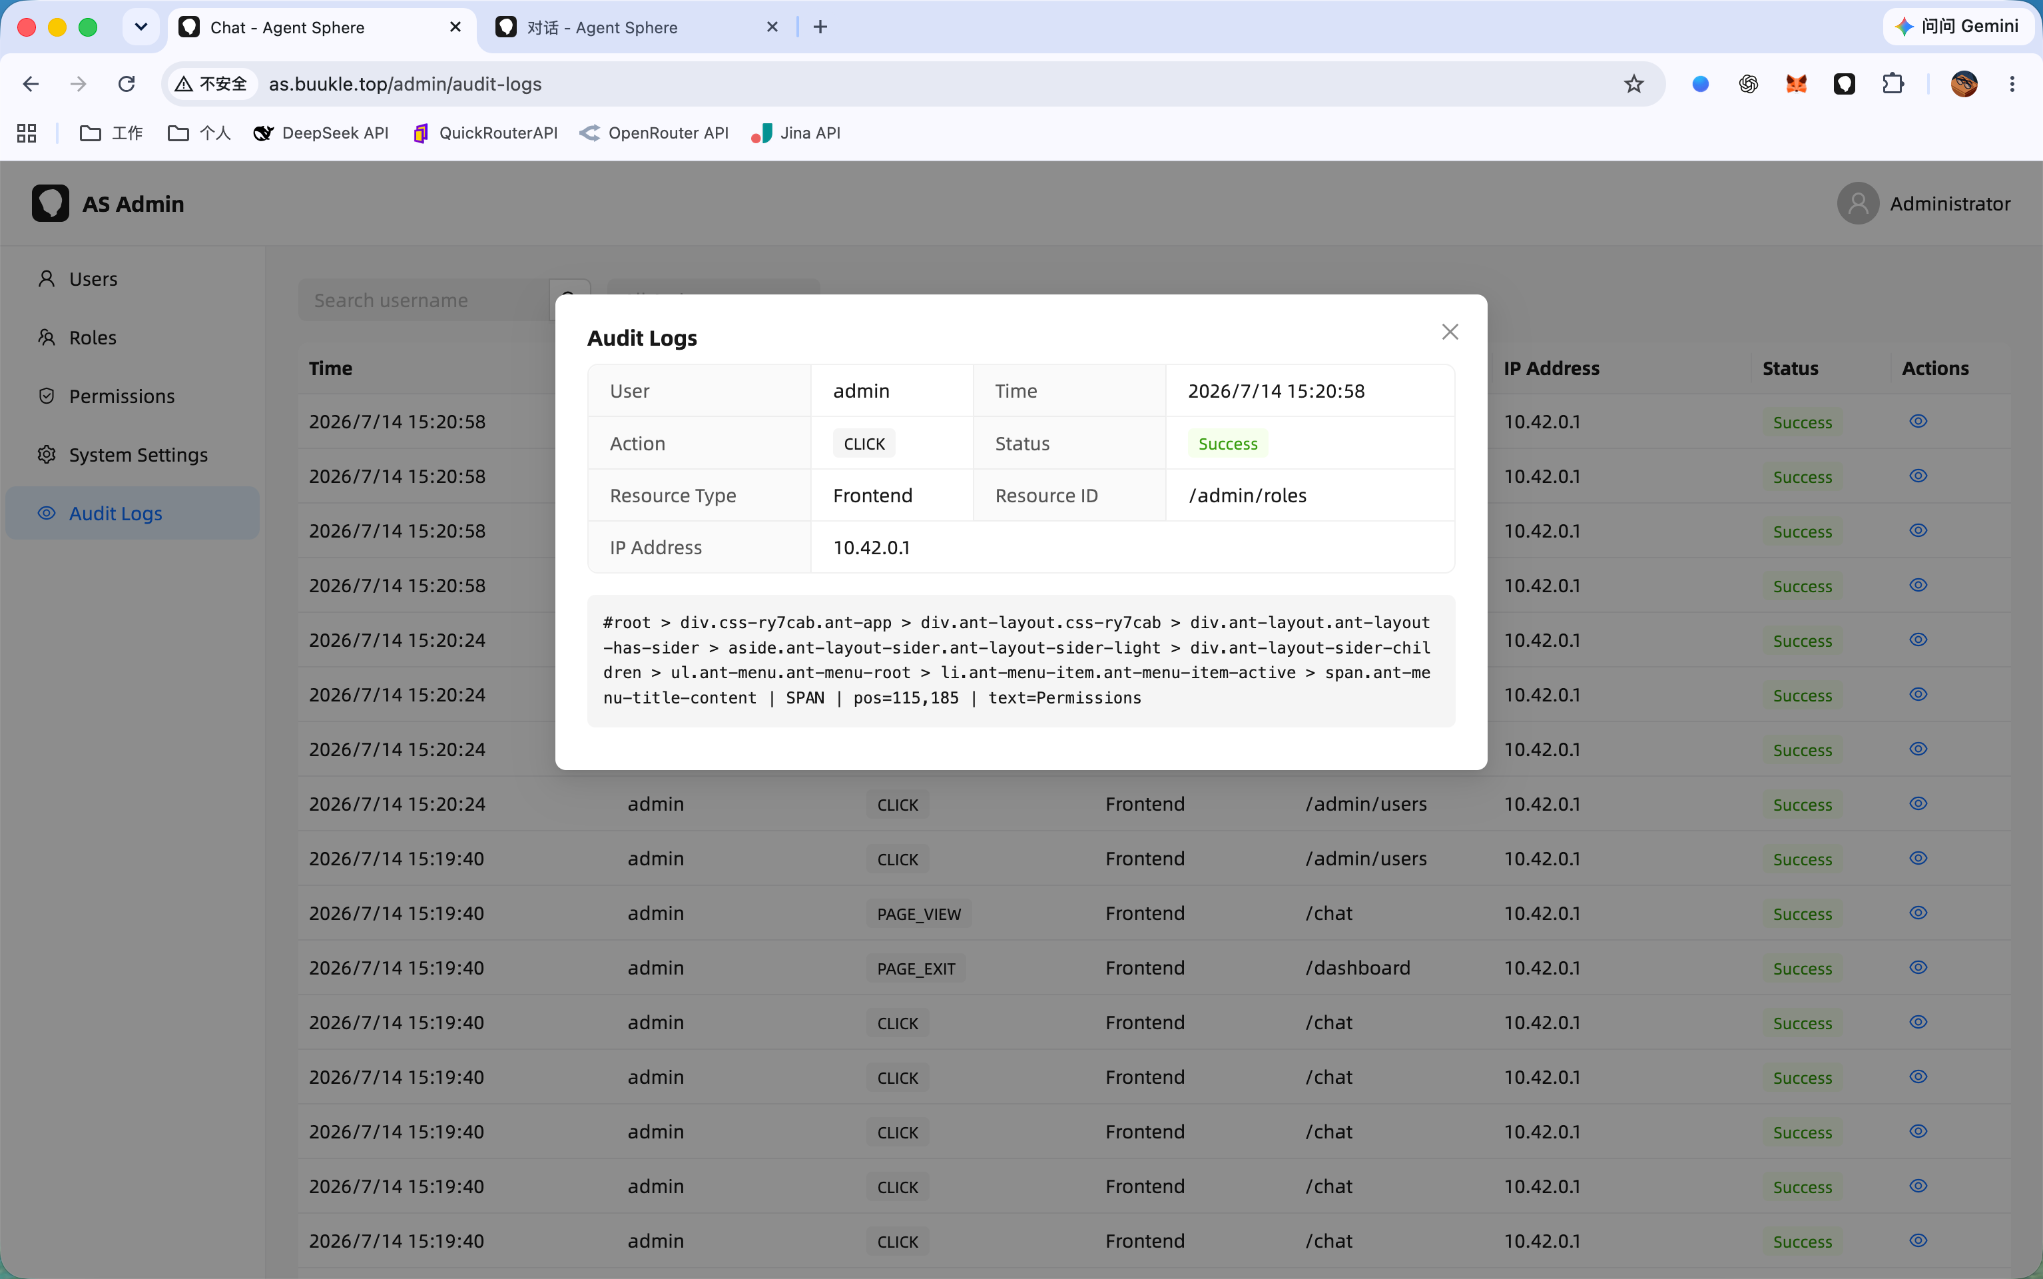Click the address bar URL
Screen dimensions: 2043x1279
tap(405, 84)
